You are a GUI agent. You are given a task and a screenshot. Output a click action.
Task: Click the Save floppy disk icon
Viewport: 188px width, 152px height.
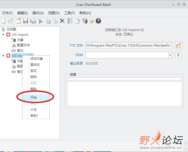(x=26, y=21)
